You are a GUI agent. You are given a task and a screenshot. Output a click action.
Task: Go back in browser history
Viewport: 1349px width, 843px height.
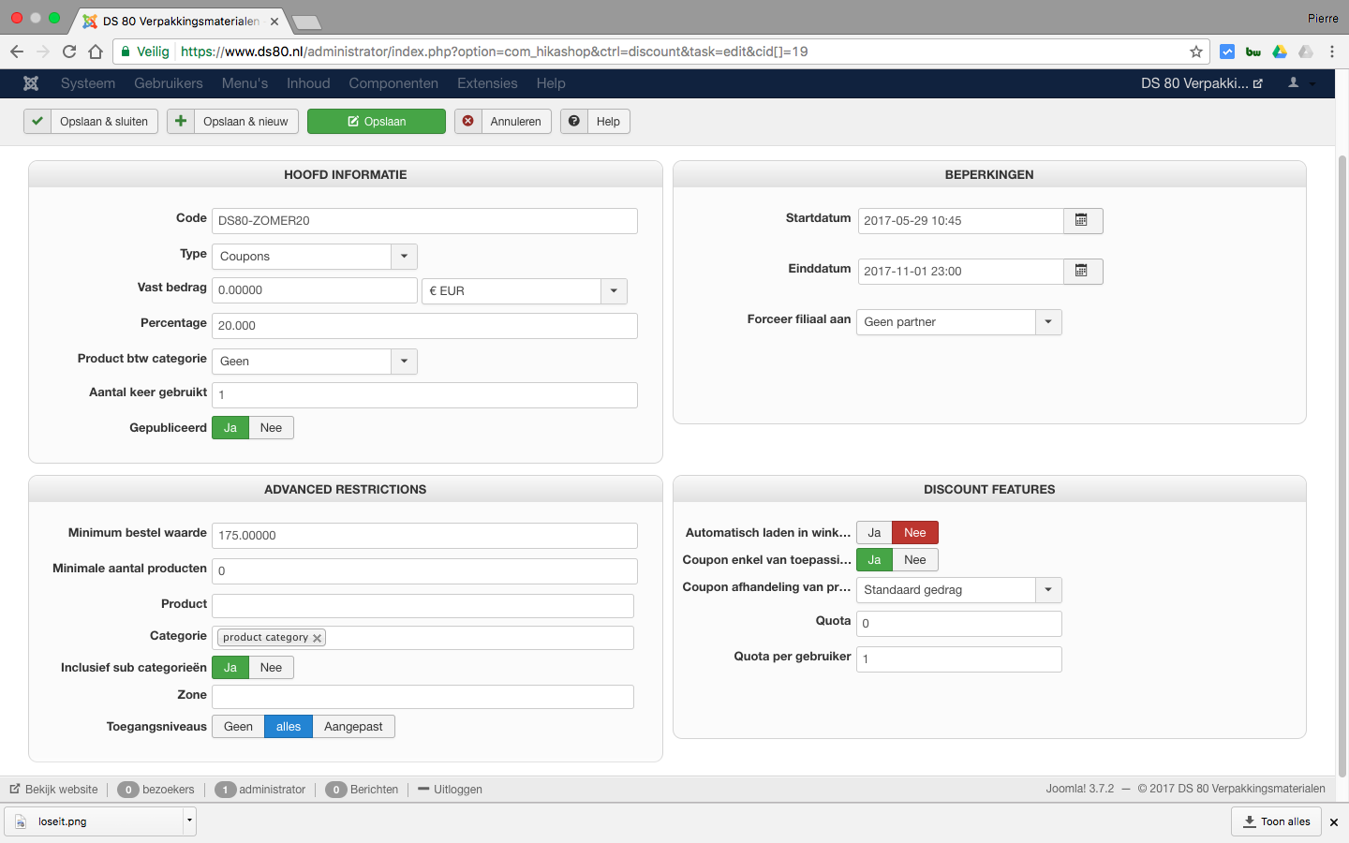point(17,52)
